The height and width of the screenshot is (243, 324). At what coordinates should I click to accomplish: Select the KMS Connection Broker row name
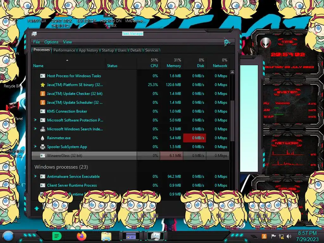pos(67,111)
